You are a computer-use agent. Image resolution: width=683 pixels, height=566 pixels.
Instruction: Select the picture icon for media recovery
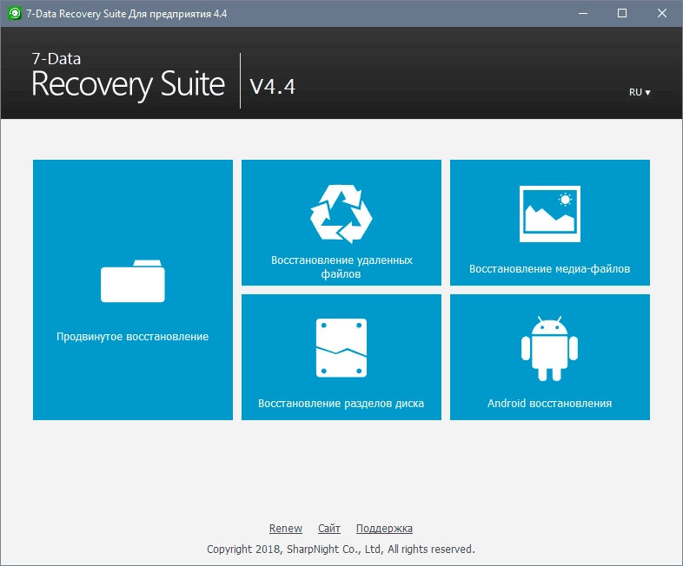click(550, 214)
